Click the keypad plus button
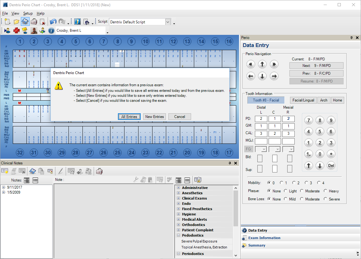 coord(331,154)
